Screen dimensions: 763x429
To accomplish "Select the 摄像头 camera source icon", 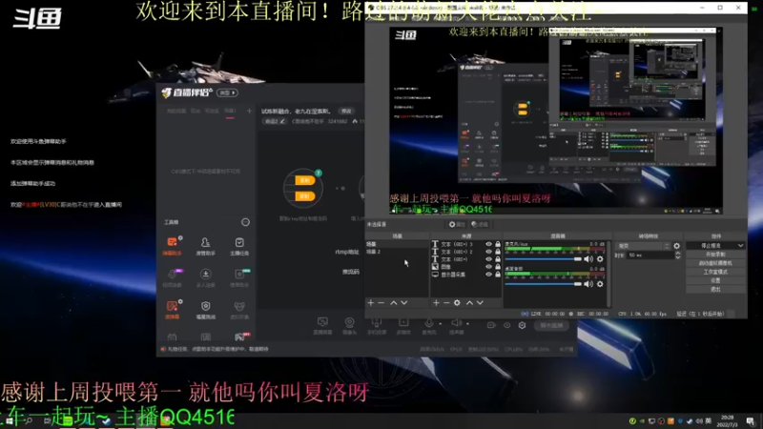I will click(x=349, y=325).
